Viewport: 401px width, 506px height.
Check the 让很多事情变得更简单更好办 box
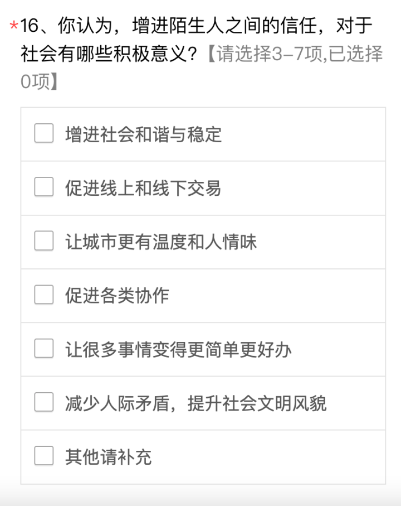44,349
